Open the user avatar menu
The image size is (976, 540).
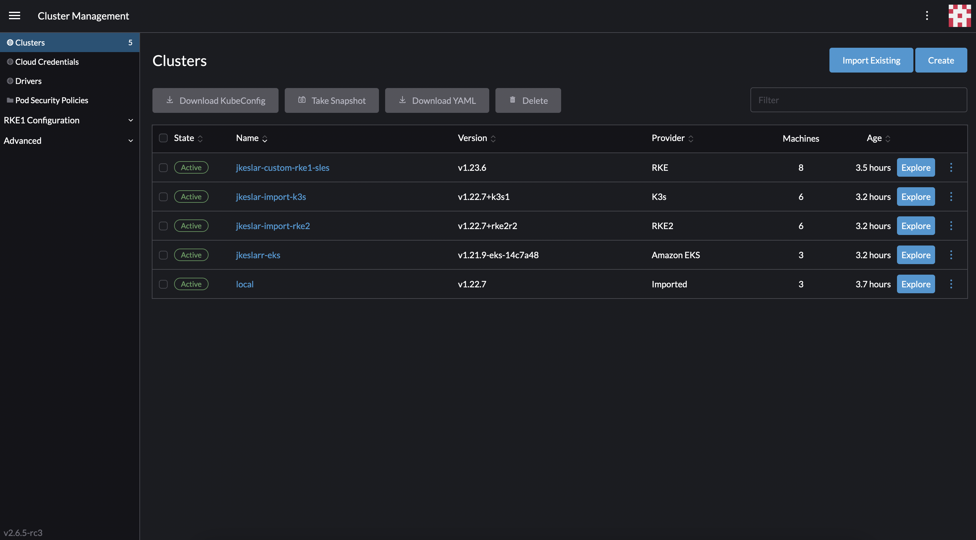tap(959, 15)
